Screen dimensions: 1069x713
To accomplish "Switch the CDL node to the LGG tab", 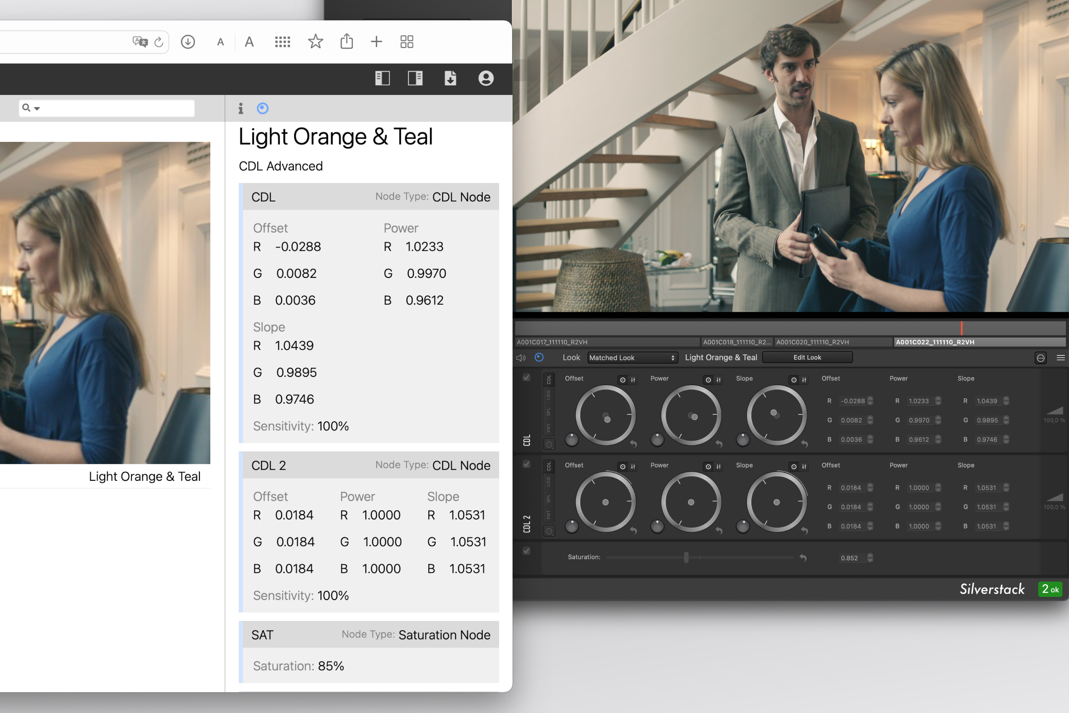I will coord(549,395).
